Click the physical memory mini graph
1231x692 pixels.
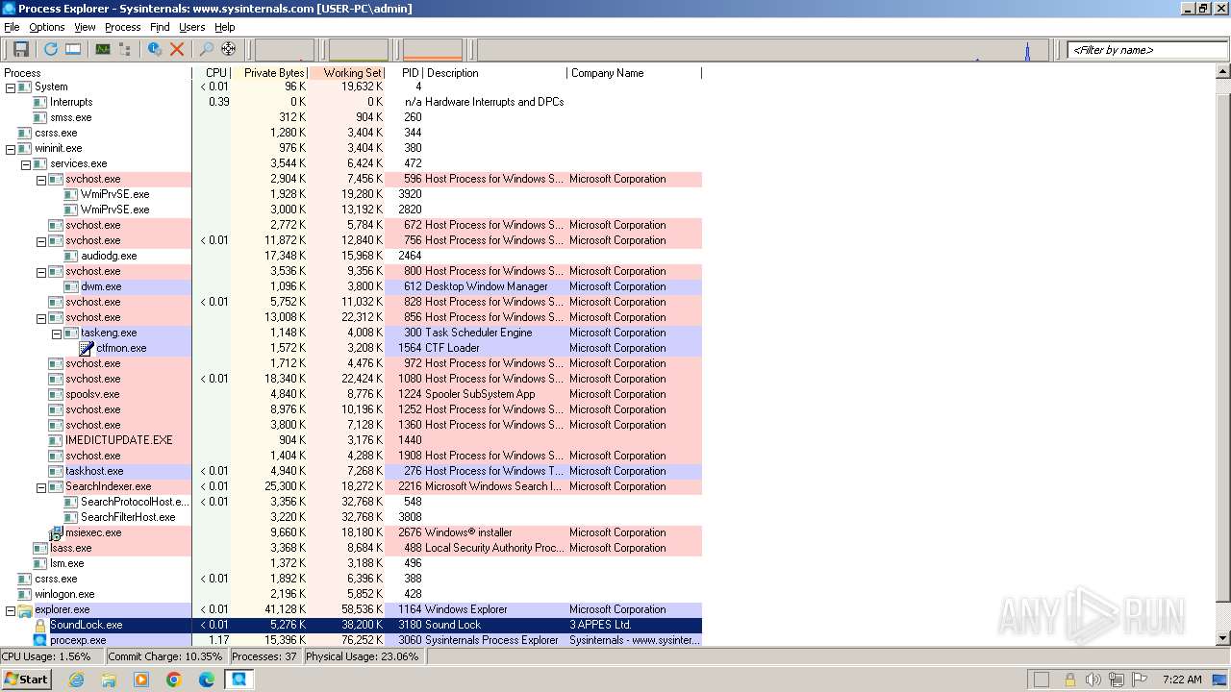433,50
